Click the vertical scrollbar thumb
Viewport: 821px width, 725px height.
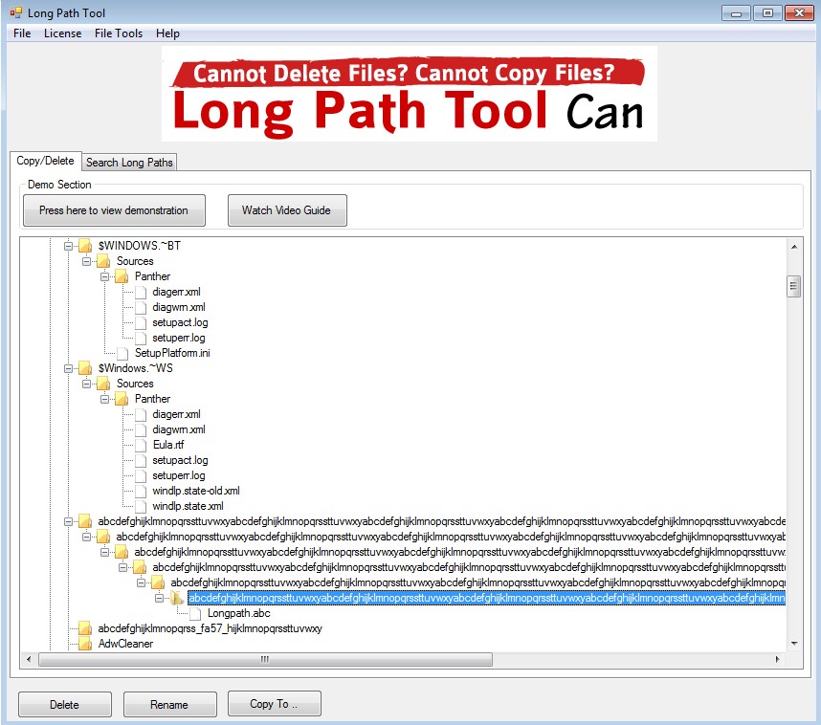pos(794,286)
